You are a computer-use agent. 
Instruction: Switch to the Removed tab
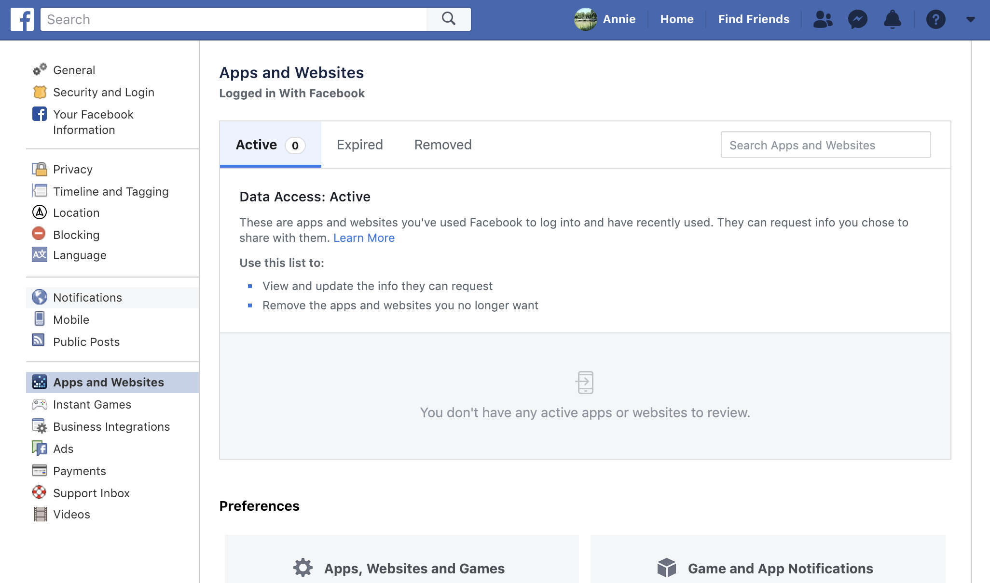(x=443, y=145)
